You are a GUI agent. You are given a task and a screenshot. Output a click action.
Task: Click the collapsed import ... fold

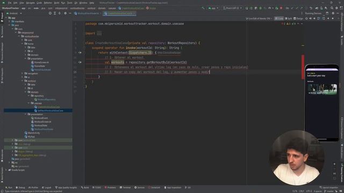[x=99, y=33]
